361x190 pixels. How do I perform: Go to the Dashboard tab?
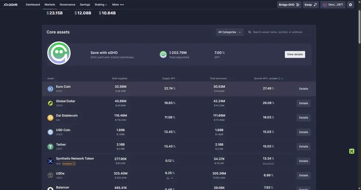(x=33, y=5)
